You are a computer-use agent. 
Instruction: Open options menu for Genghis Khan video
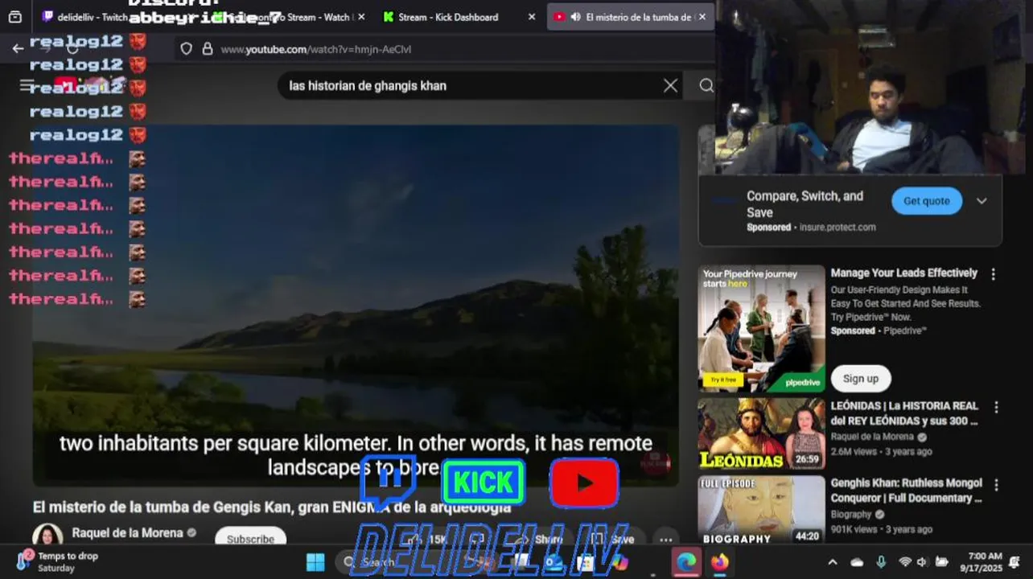(x=996, y=485)
